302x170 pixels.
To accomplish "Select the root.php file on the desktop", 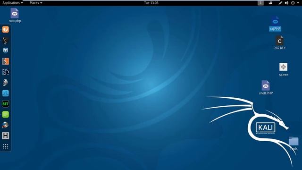I will click(15, 16).
